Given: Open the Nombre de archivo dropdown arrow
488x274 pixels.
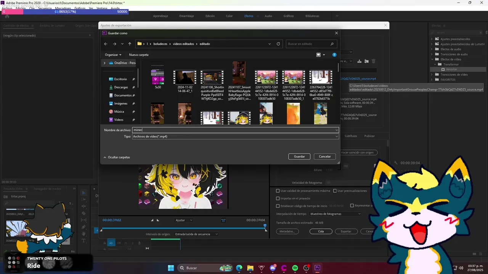Looking at the screenshot, I should pos(337,130).
